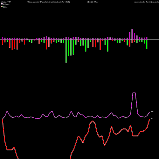The width and height of the screenshot is (159, 159).
Task: Select the 'Volume' legend label
Action: (6, 4)
